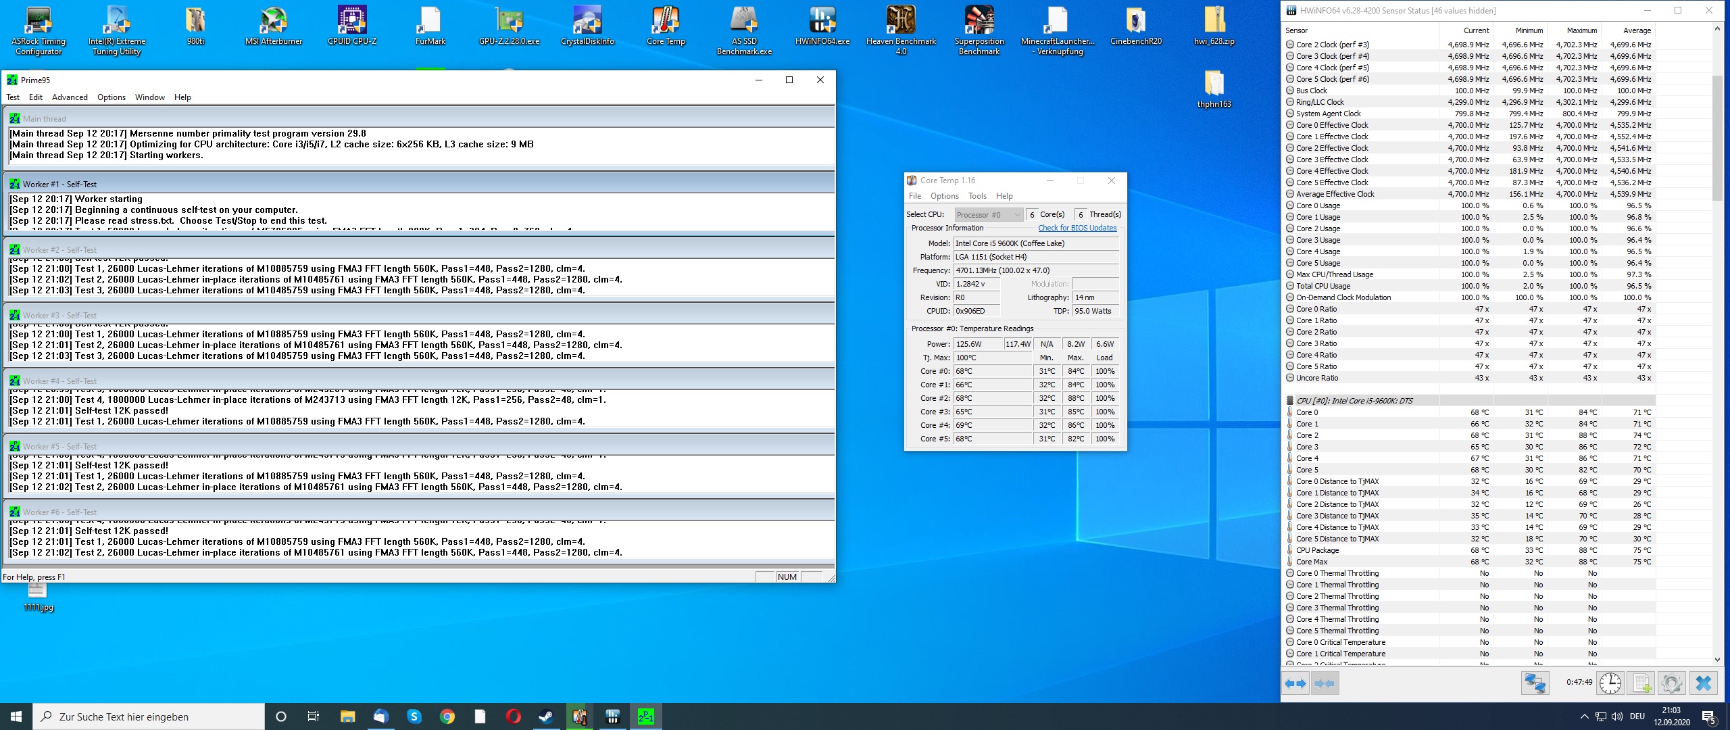The height and width of the screenshot is (730, 1730).
Task: Open Prime95 Window menu
Action: pyautogui.click(x=150, y=97)
